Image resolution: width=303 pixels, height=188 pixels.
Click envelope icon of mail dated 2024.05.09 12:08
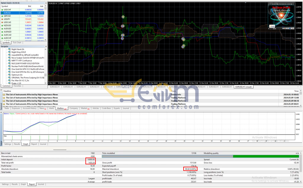[4, 98]
